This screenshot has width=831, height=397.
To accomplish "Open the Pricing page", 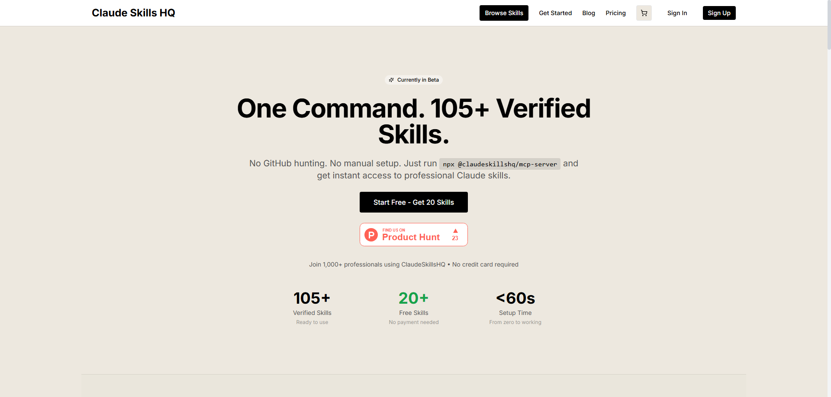I will 615,13.
